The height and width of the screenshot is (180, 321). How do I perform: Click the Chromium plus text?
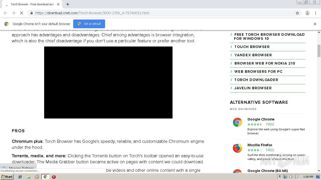tap(28, 141)
